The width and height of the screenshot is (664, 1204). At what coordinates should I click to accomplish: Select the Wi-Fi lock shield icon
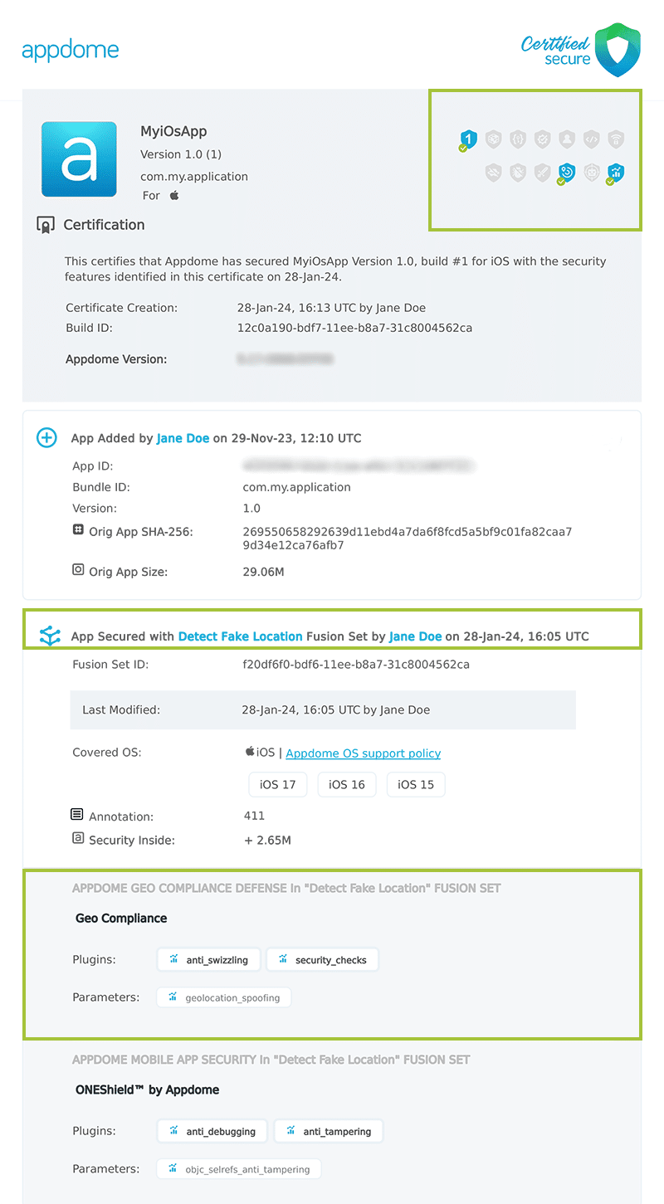click(617, 139)
